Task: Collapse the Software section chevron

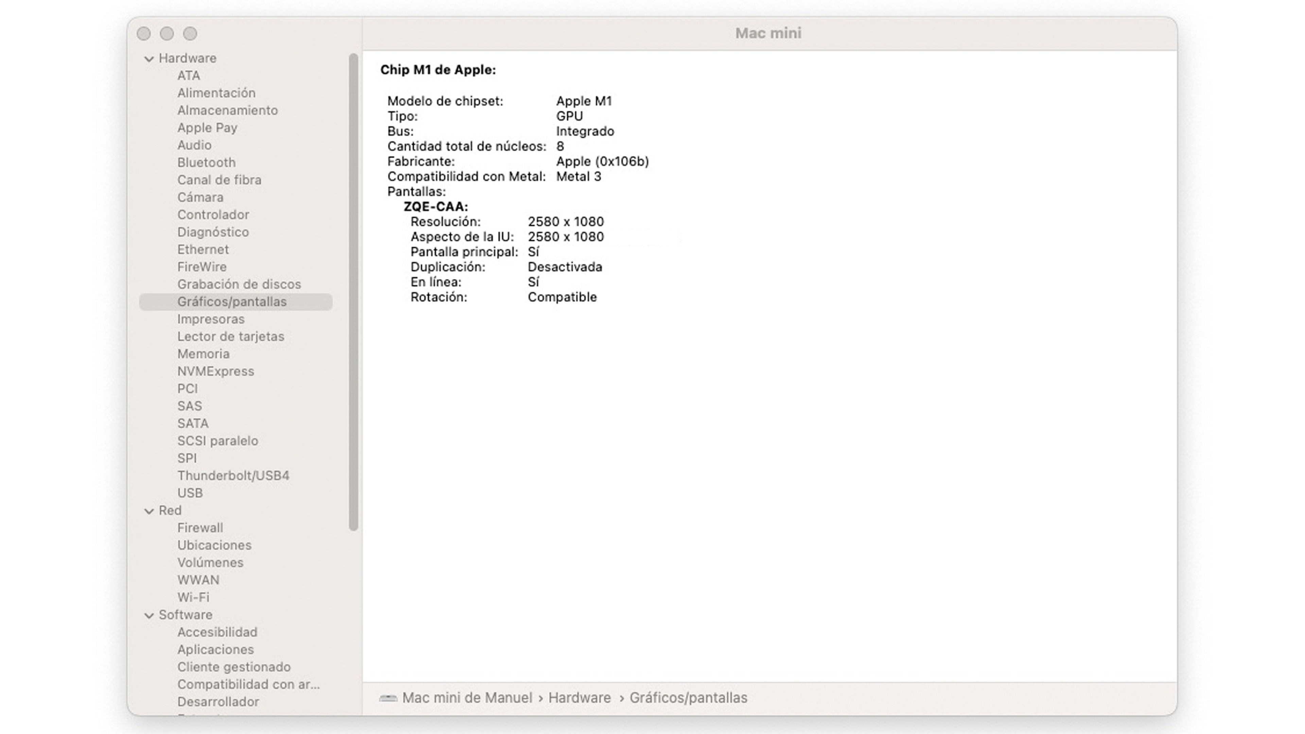Action: 149,615
